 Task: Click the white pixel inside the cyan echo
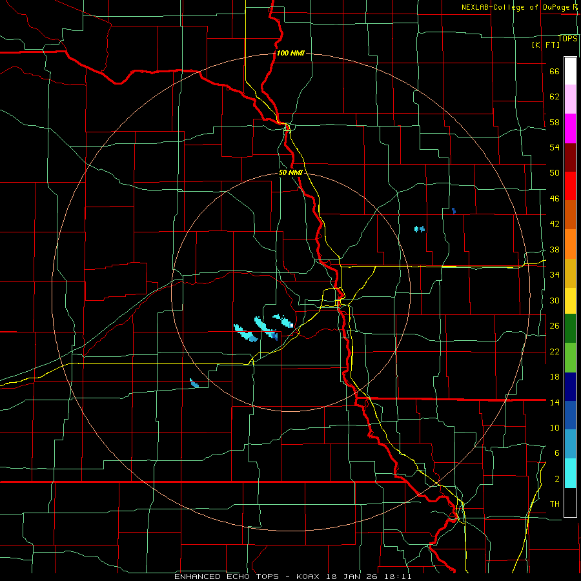point(292,325)
